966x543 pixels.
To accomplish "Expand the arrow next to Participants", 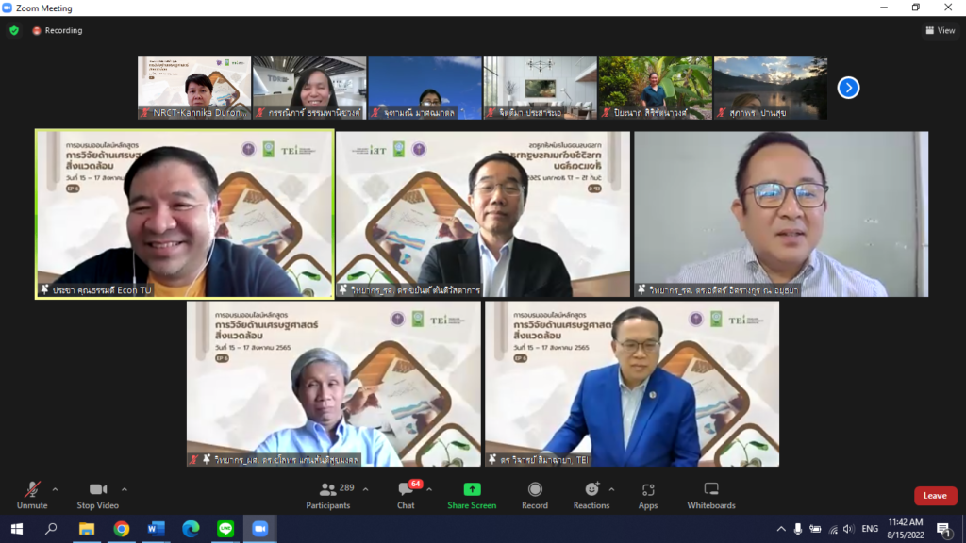I will 366,489.
